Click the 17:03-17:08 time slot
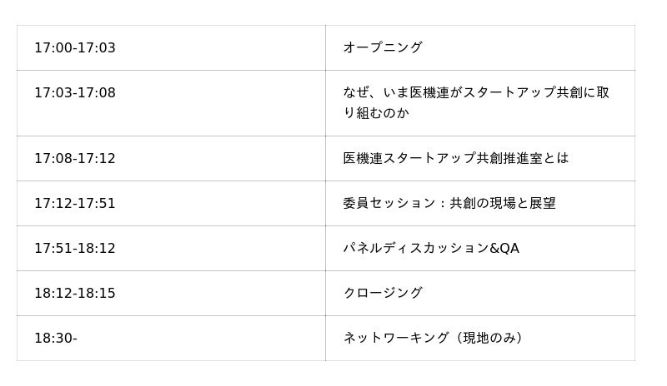667x386 pixels. click(x=75, y=93)
